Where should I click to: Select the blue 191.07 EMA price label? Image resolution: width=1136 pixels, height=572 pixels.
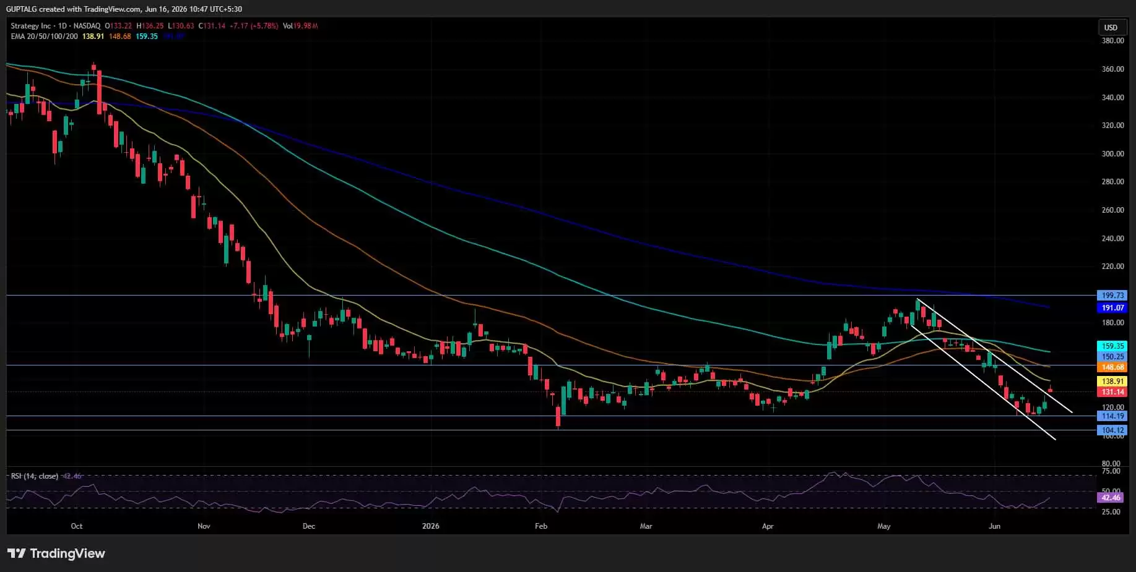[x=1112, y=308]
